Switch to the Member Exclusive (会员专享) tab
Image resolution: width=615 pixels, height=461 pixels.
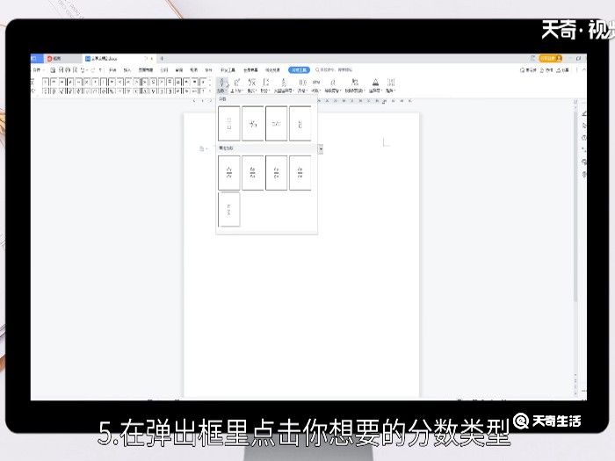click(x=250, y=69)
